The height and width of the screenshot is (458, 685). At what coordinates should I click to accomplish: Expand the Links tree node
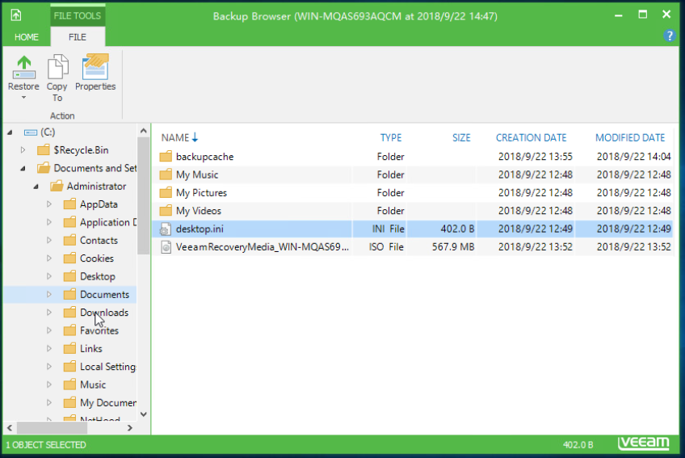49,349
